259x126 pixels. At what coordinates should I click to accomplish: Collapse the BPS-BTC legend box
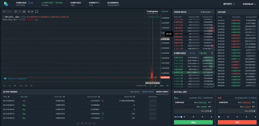pyautogui.click(x=3, y=17)
